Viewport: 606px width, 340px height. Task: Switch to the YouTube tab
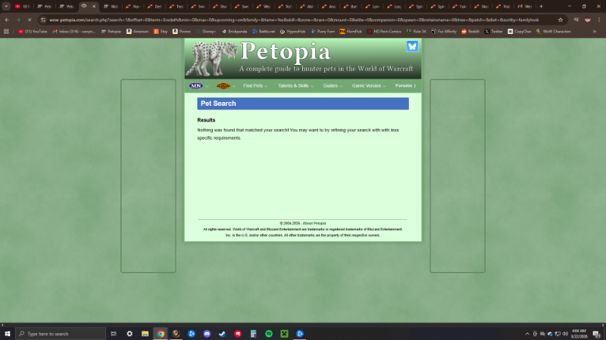(22, 6)
